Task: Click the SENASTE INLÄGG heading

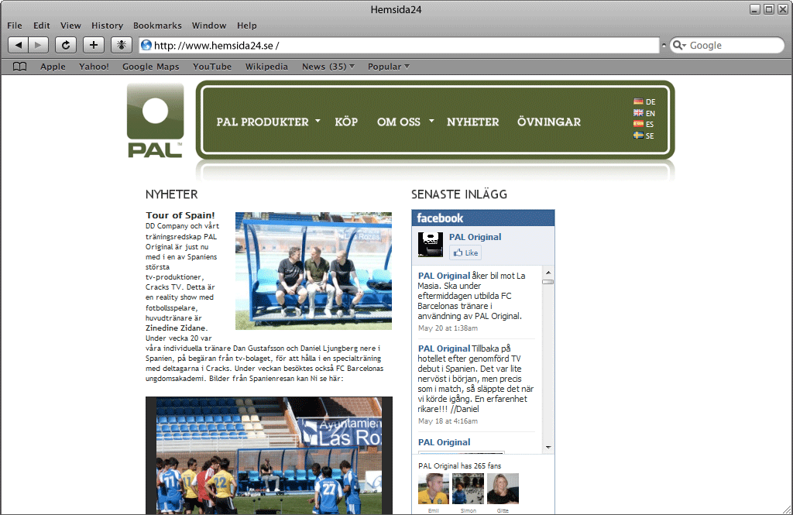Action: [x=458, y=194]
